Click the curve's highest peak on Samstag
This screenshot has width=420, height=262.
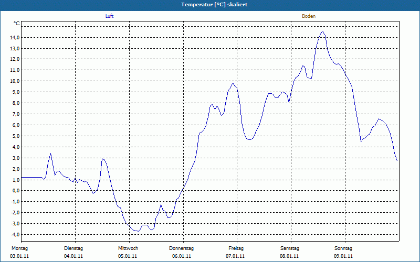point(322,31)
